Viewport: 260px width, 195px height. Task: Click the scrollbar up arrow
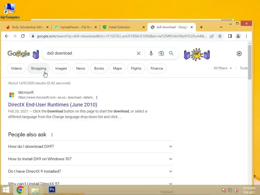[x=250, y=43]
